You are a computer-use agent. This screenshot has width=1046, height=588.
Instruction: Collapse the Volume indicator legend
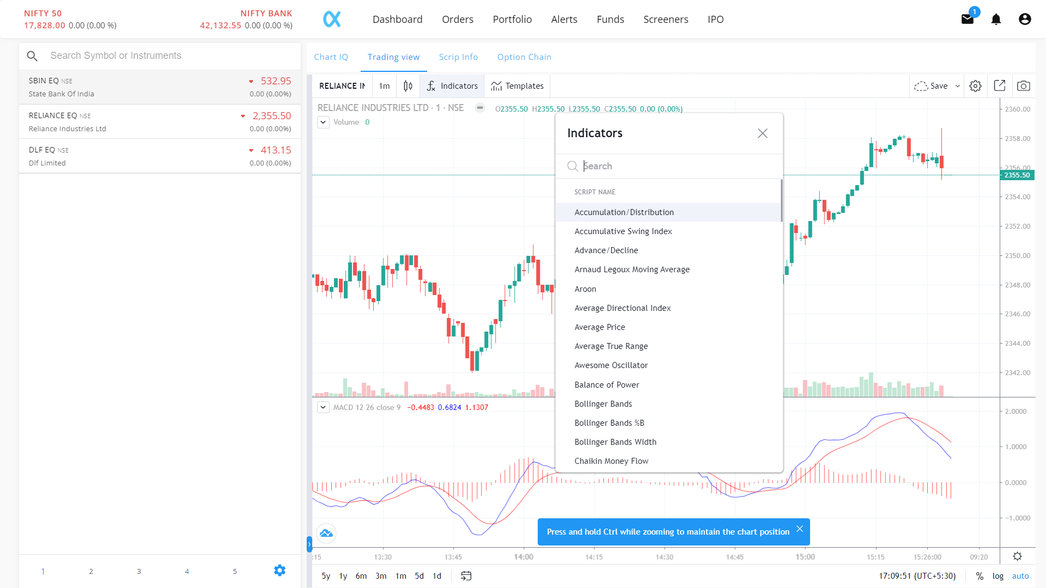pos(323,122)
